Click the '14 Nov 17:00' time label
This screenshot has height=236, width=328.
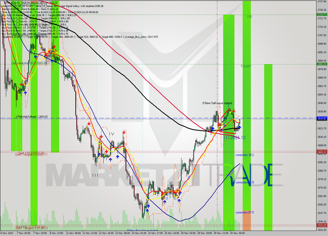pos(155,233)
